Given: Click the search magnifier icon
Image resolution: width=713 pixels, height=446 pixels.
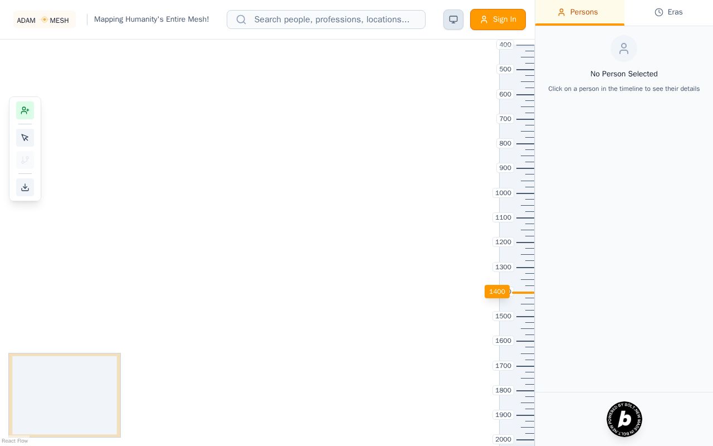Looking at the screenshot, I should (241, 20).
